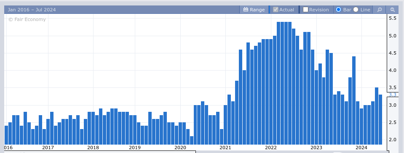Image resolution: width=404 pixels, height=153 pixels.
Task: Click the zoom out magnifier icon
Action: tap(392, 10)
